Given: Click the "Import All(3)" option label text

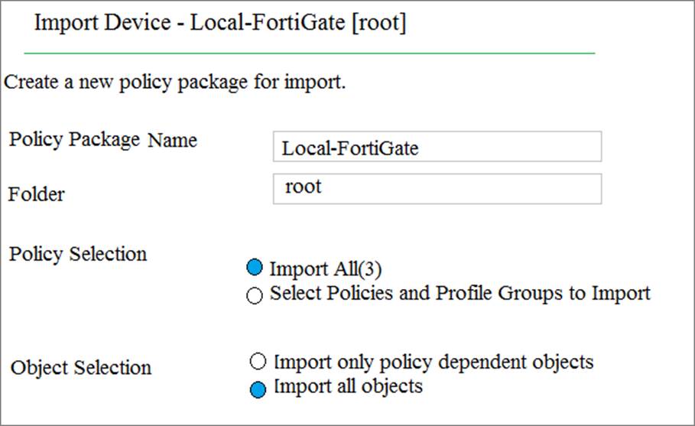Looking at the screenshot, I should pos(326,268).
